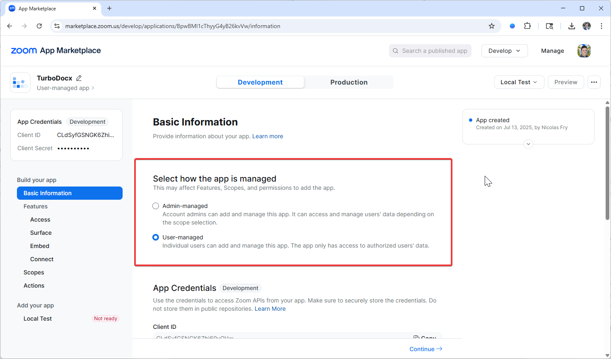Open the browser extensions puzzle icon
This screenshot has width=611, height=359.
click(x=528, y=26)
